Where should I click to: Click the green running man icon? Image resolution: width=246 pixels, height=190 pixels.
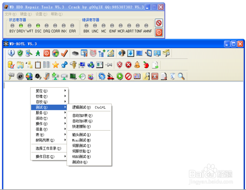pos(38,53)
